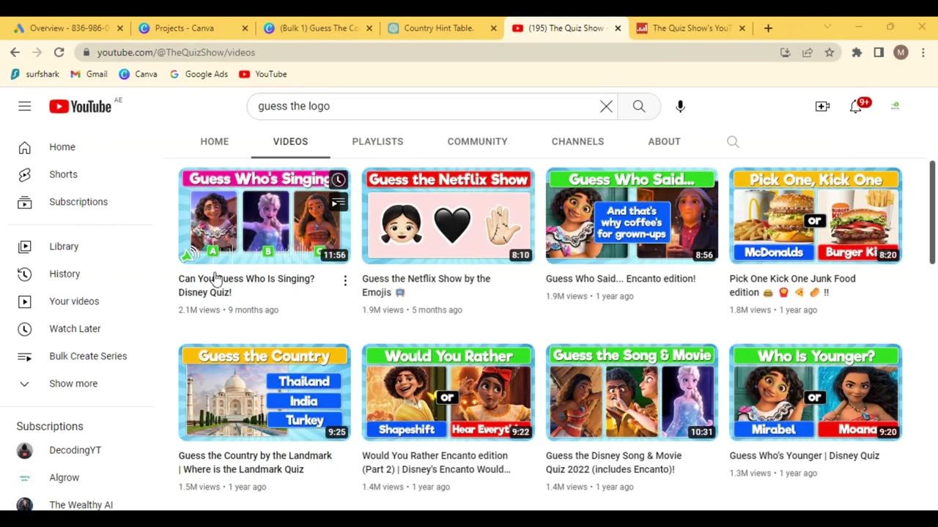Open the Chrome extensions puzzle icon
The width and height of the screenshot is (938, 527).
click(857, 53)
